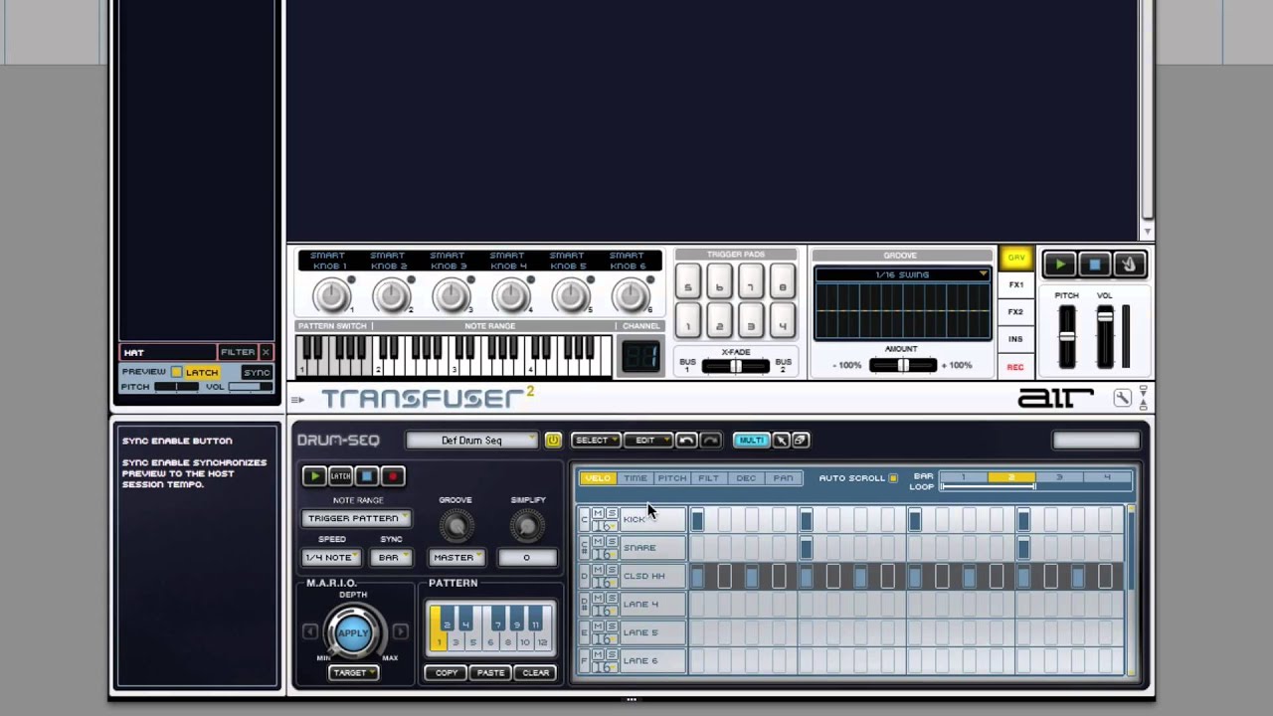Click the master VOL fader
The height and width of the screenshot is (716, 1273).
tap(1105, 336)
